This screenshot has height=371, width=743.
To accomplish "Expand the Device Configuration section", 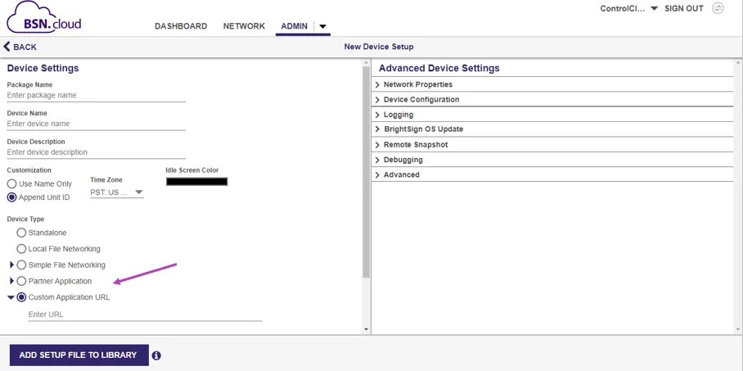I will point(552,100).
